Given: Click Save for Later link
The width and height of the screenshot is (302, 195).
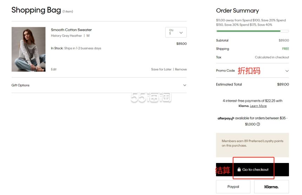Looking at the screenshot, I should tap(161, 69).
